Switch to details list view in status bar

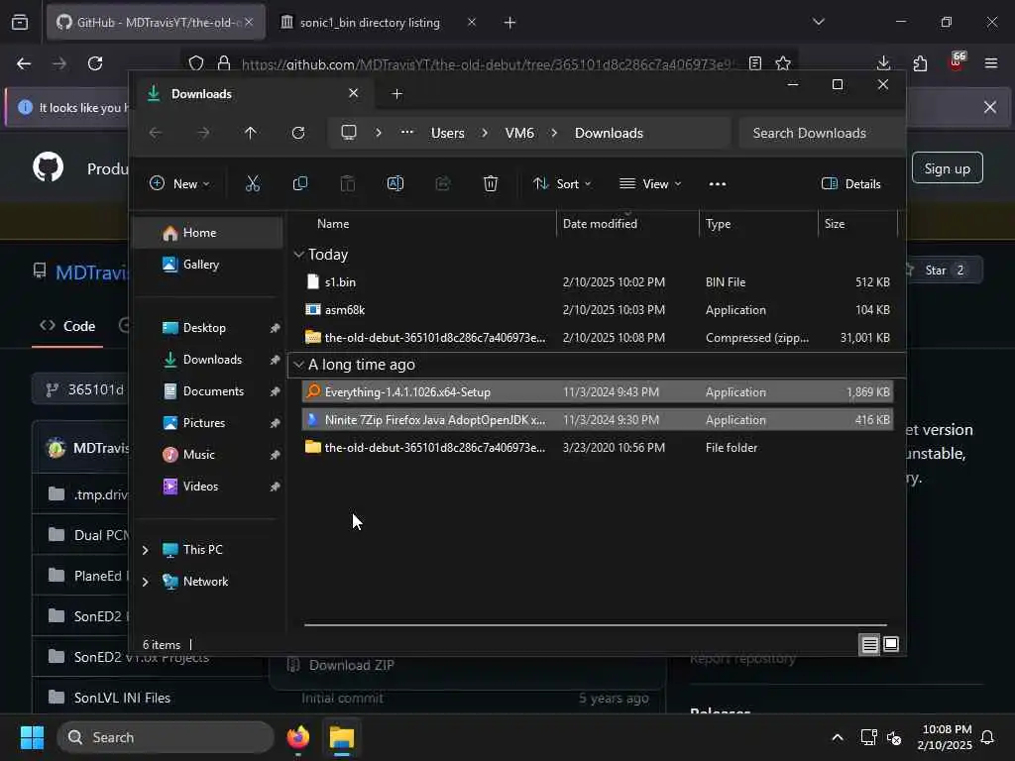pyautogui.click(x=869, y=644)
